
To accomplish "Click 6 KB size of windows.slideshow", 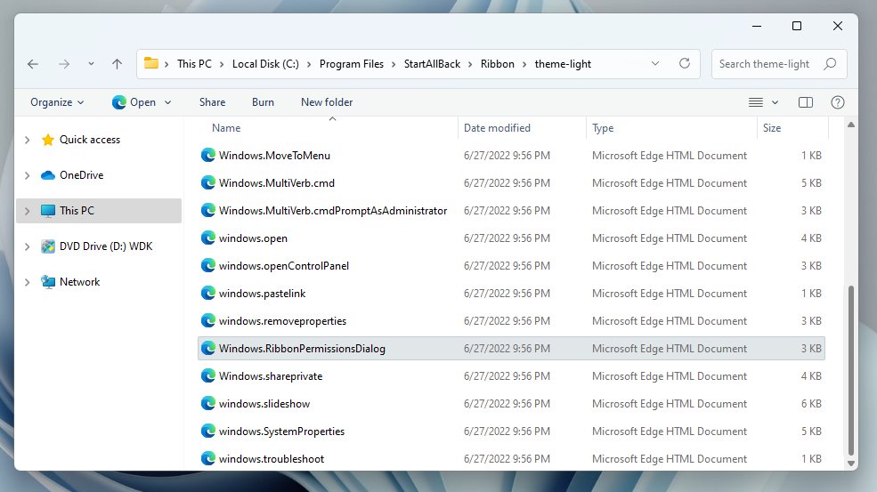I will pyautogui.click(x=811, y=404).
